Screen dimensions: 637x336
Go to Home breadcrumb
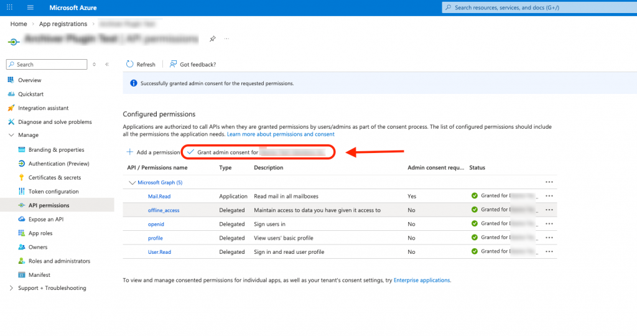[x=19, y=24]
